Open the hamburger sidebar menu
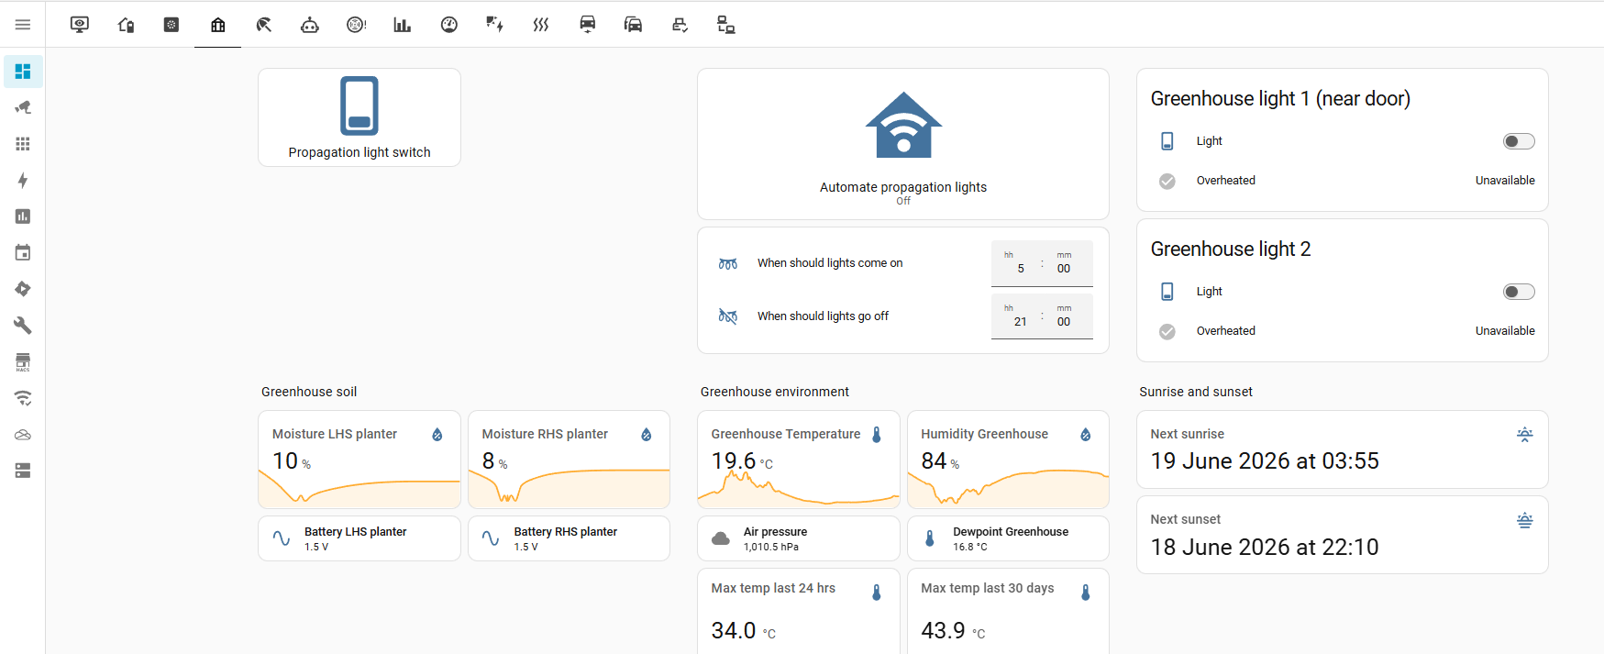The image size is (1604, 654). point(23,25)
